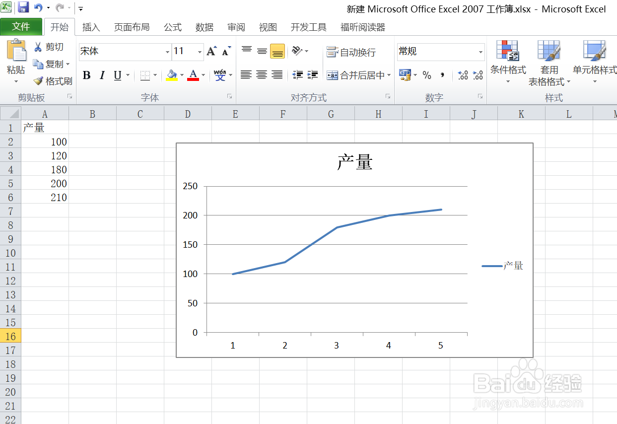Apply the percentage number format

pyautogui.click(x=427, y=75)
